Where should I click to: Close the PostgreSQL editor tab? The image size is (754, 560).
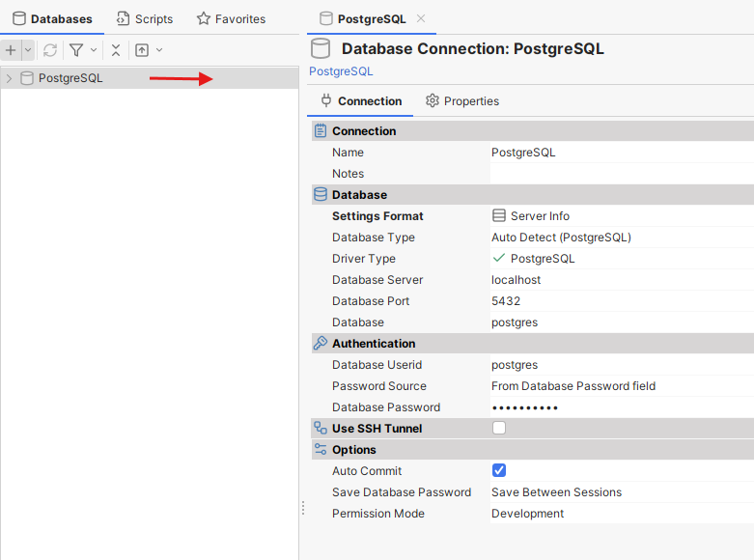[x=421, y=18]
